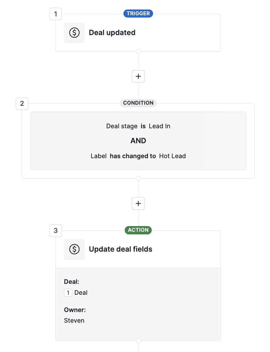Click connector dot under condition card
The image size is (270, 352).
click(x=138, y=178)
